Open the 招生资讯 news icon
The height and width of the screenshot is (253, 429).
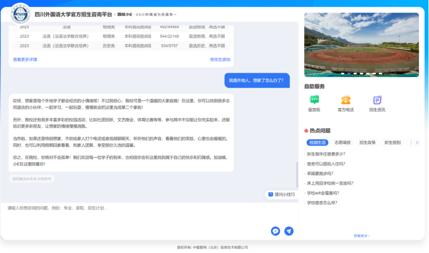click(x=377, y=100)
